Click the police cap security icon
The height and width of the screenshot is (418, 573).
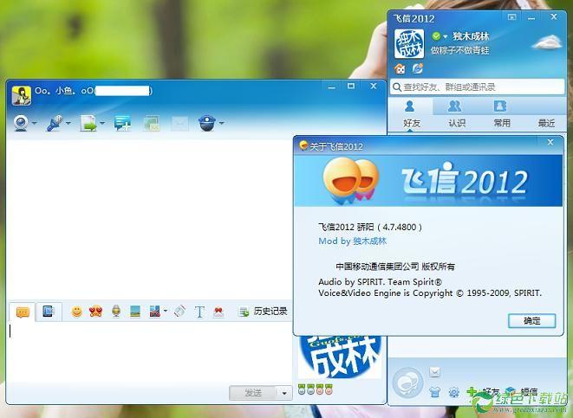207,123
